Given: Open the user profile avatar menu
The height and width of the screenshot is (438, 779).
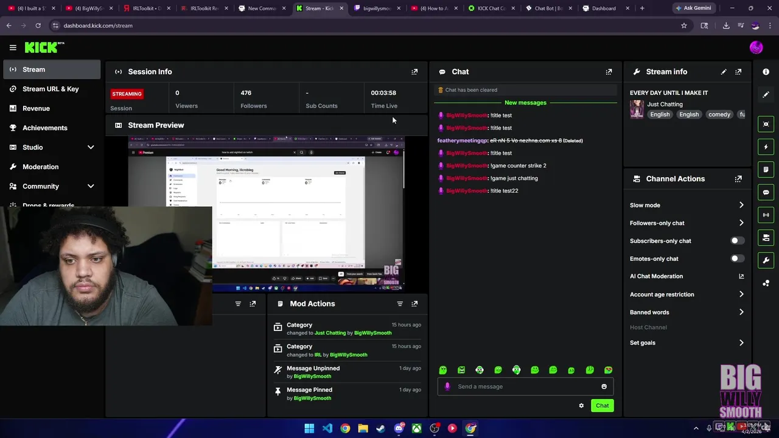Looking at the screenshot, I should coord(756,47).
